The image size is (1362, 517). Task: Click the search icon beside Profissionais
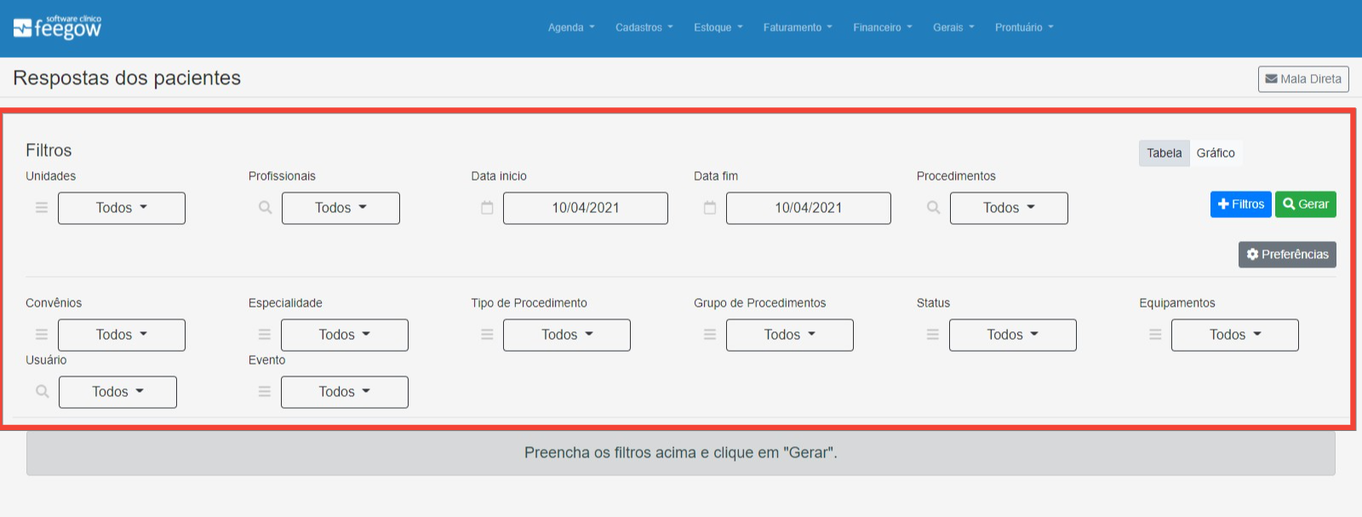tap(266, 208)
